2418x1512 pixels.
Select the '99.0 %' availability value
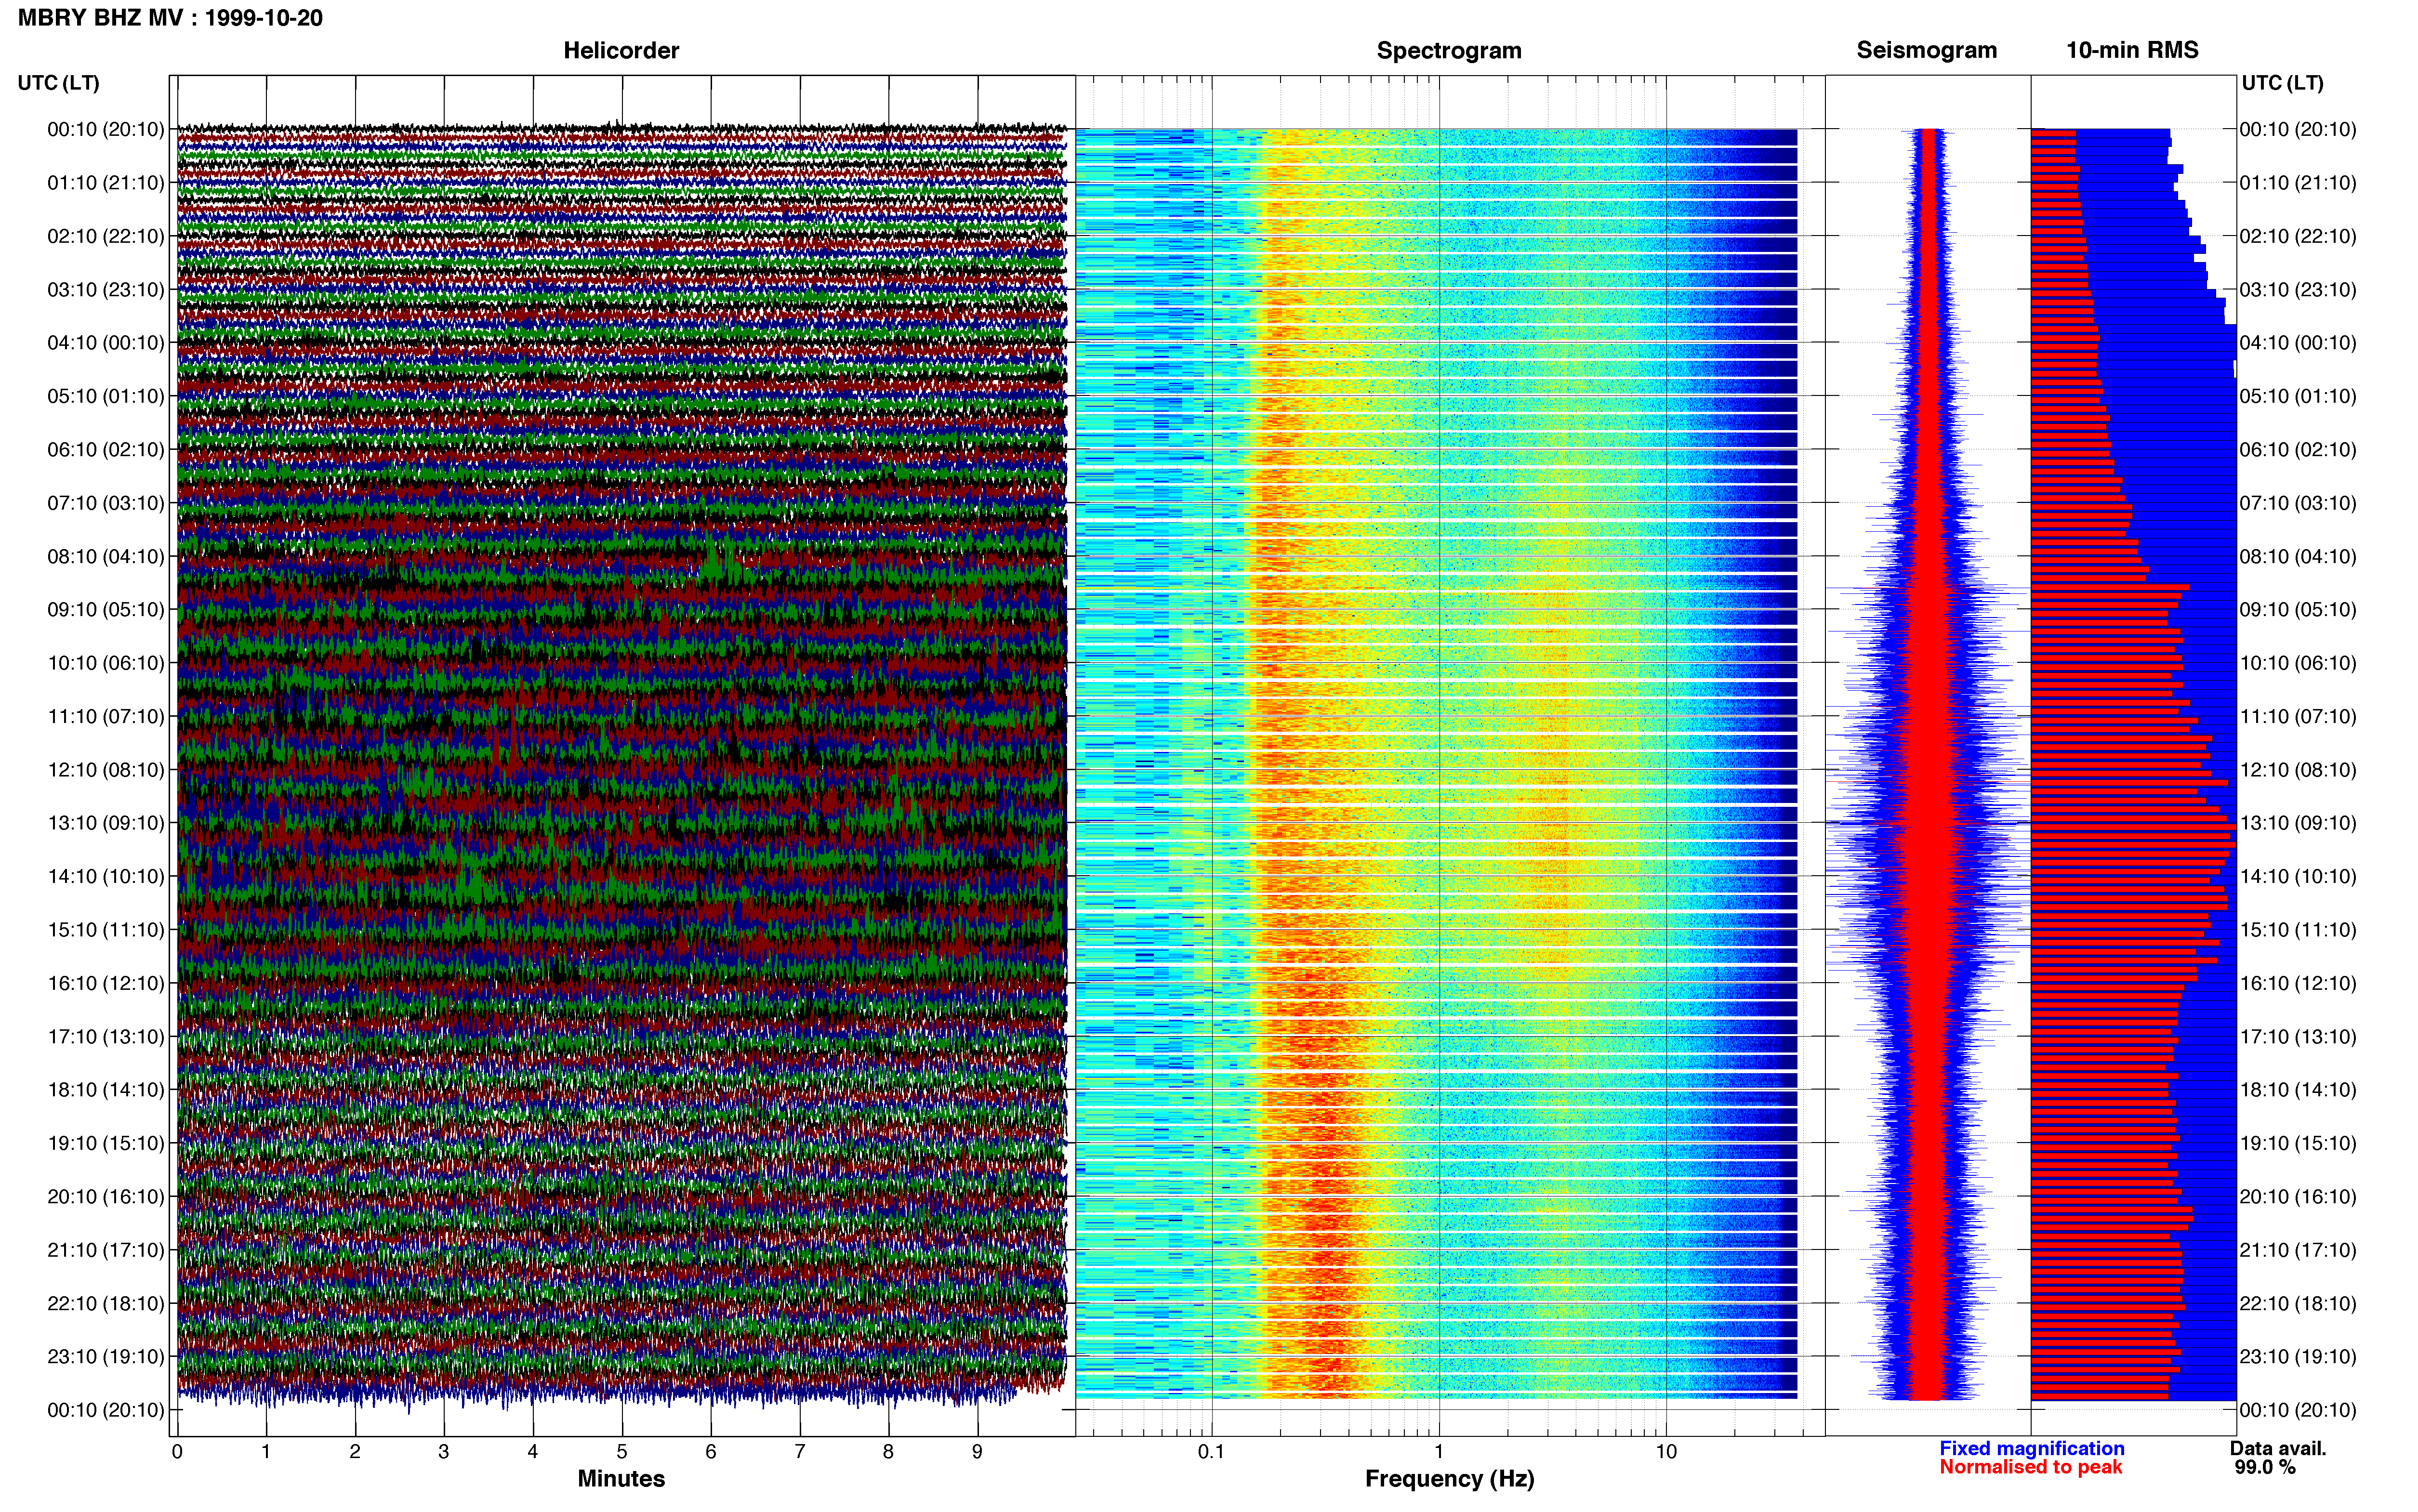coord(2265,1467)
